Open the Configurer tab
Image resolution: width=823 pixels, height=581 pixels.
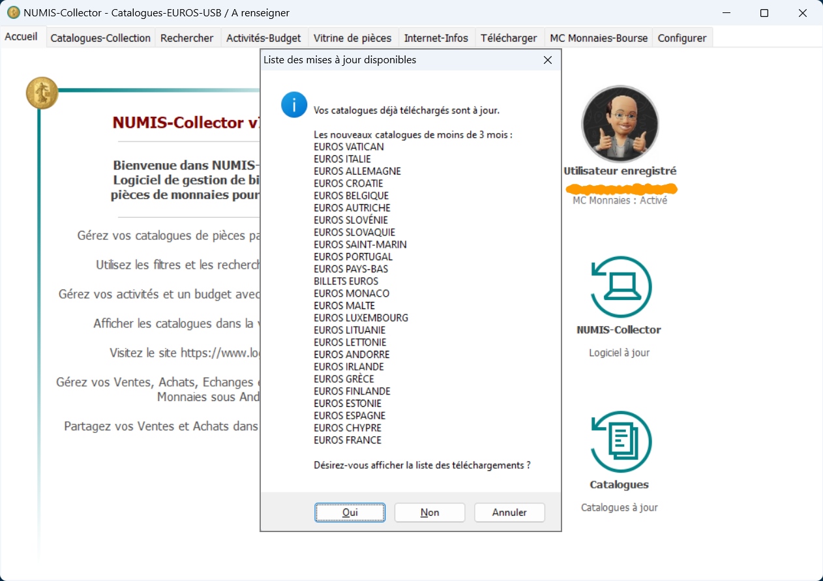coord(682,38)
